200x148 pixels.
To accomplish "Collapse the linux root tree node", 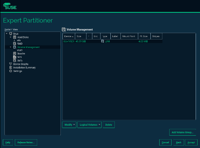I will click(7, 34).
